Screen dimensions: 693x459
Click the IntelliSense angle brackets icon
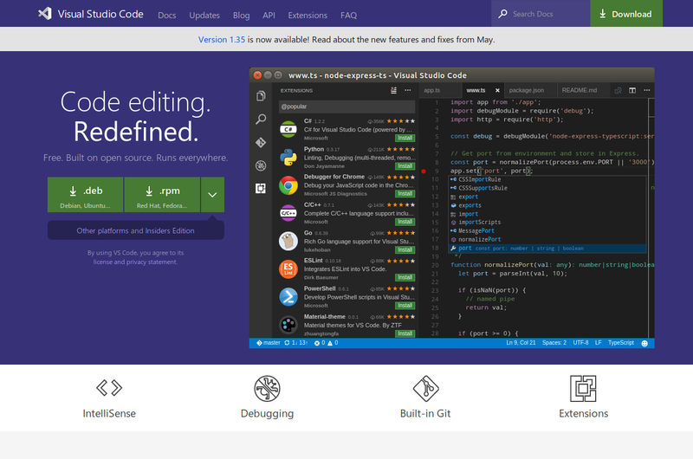[109, 388]
